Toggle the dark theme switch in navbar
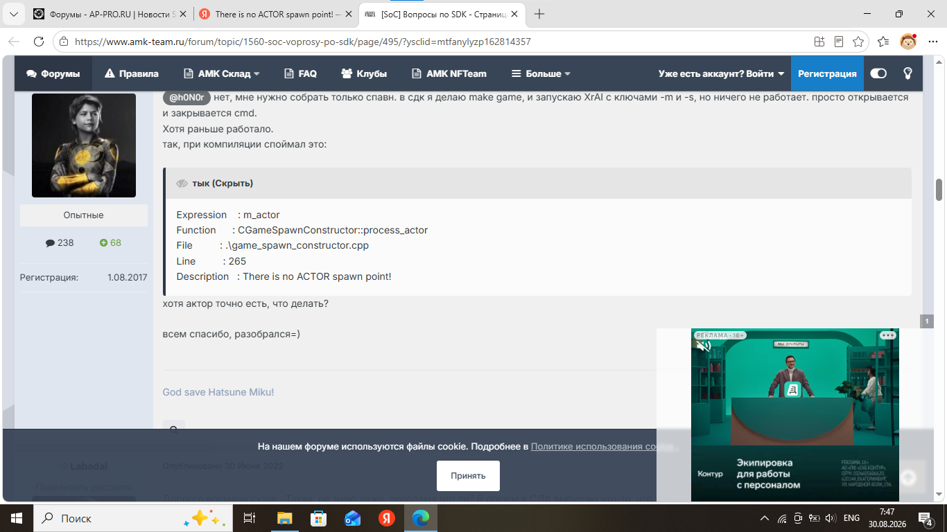The height and width of the screenshot is (532, 947). (x=878, y=73)
